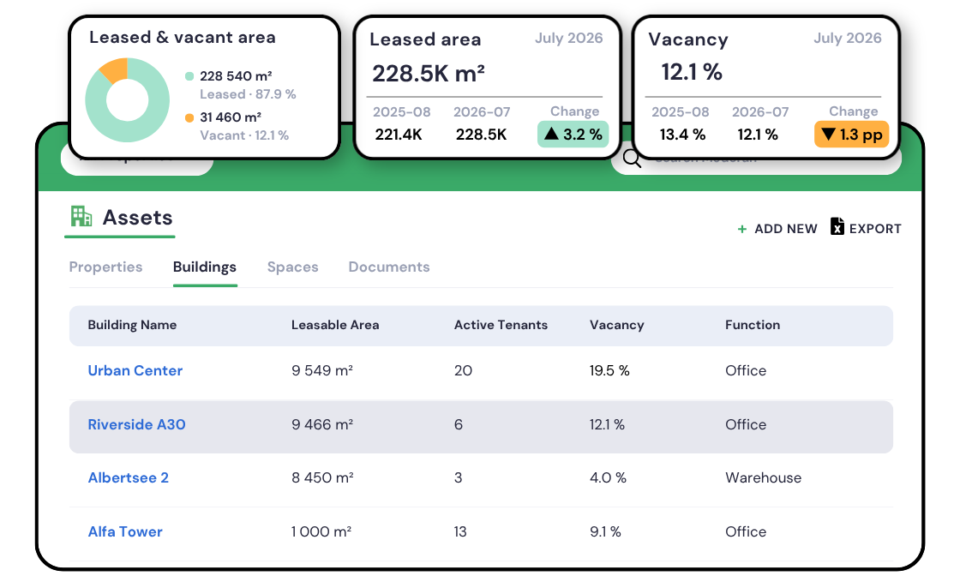
Task: Click the green Leased legend dot
Action: 189,76
